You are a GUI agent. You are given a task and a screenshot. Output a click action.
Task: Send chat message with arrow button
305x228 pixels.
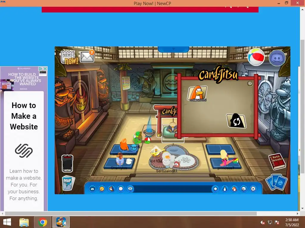pos(215,189)
